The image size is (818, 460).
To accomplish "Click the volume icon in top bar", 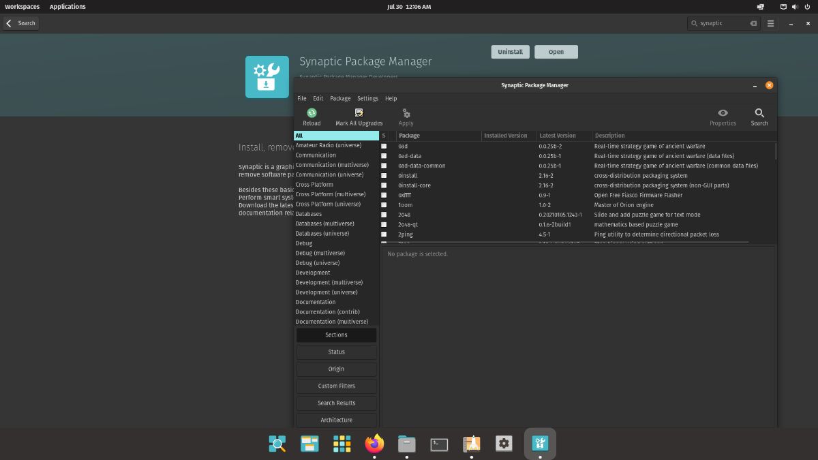I will point(796,6).
